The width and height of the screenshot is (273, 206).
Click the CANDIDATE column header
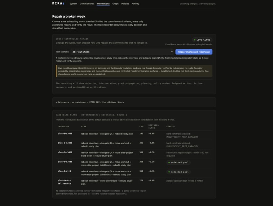63,127
